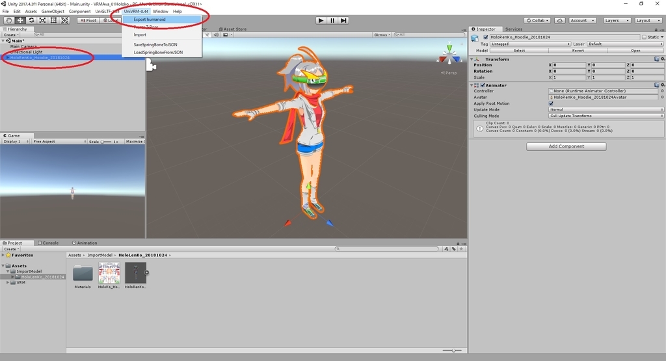Open Transform component help icon
666x361 pixels.
pyautogui.click(x=657, y=59)
